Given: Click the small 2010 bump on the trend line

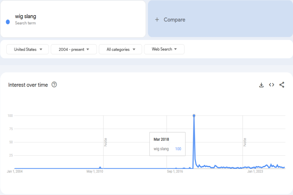Looking at the screenshot, I should point(100,167).
